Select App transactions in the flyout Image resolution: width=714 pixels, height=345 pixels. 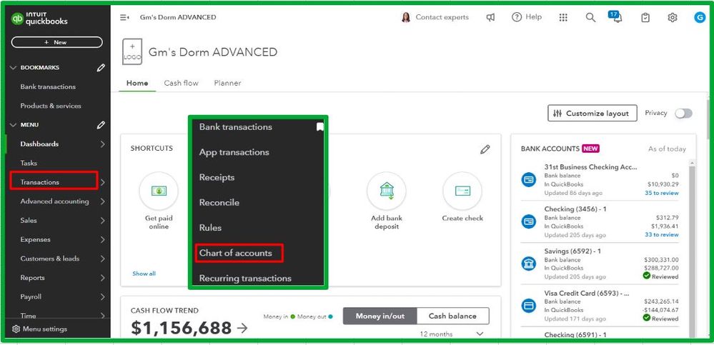[x=234, y=152]
